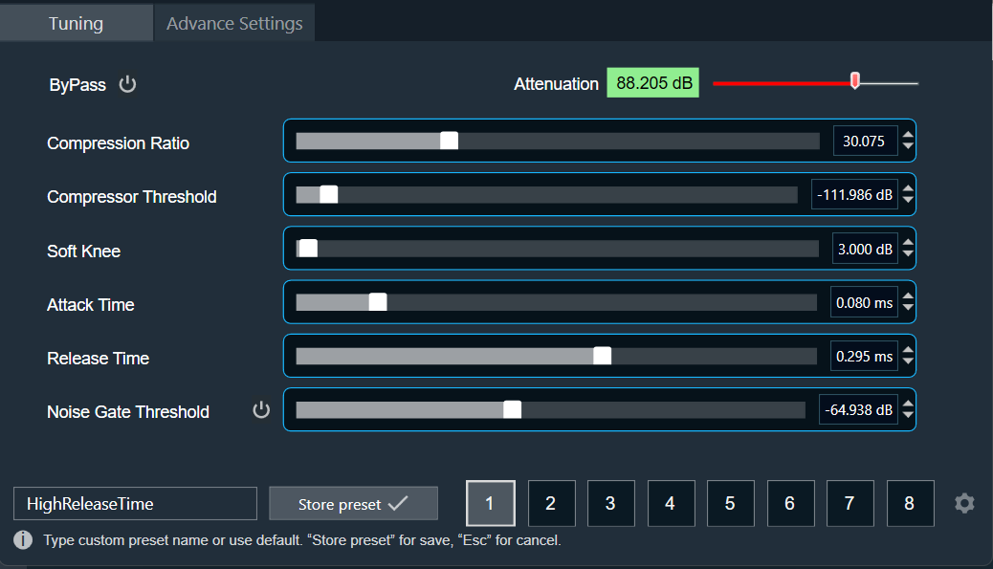
Task: Click the Store preset button
Action: (x=353, y=504)
